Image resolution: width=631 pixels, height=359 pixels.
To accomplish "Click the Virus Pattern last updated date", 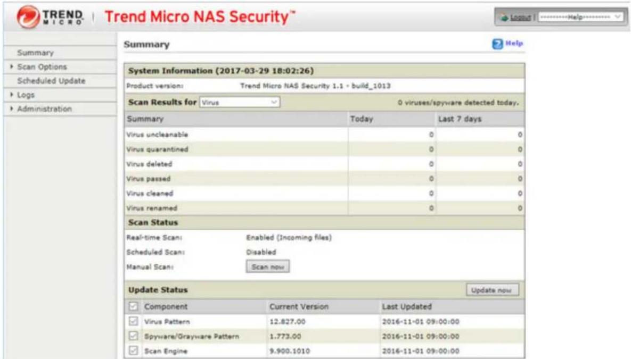I will tap(421, 322).
